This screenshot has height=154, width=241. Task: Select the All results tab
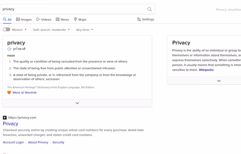(7, 20)
